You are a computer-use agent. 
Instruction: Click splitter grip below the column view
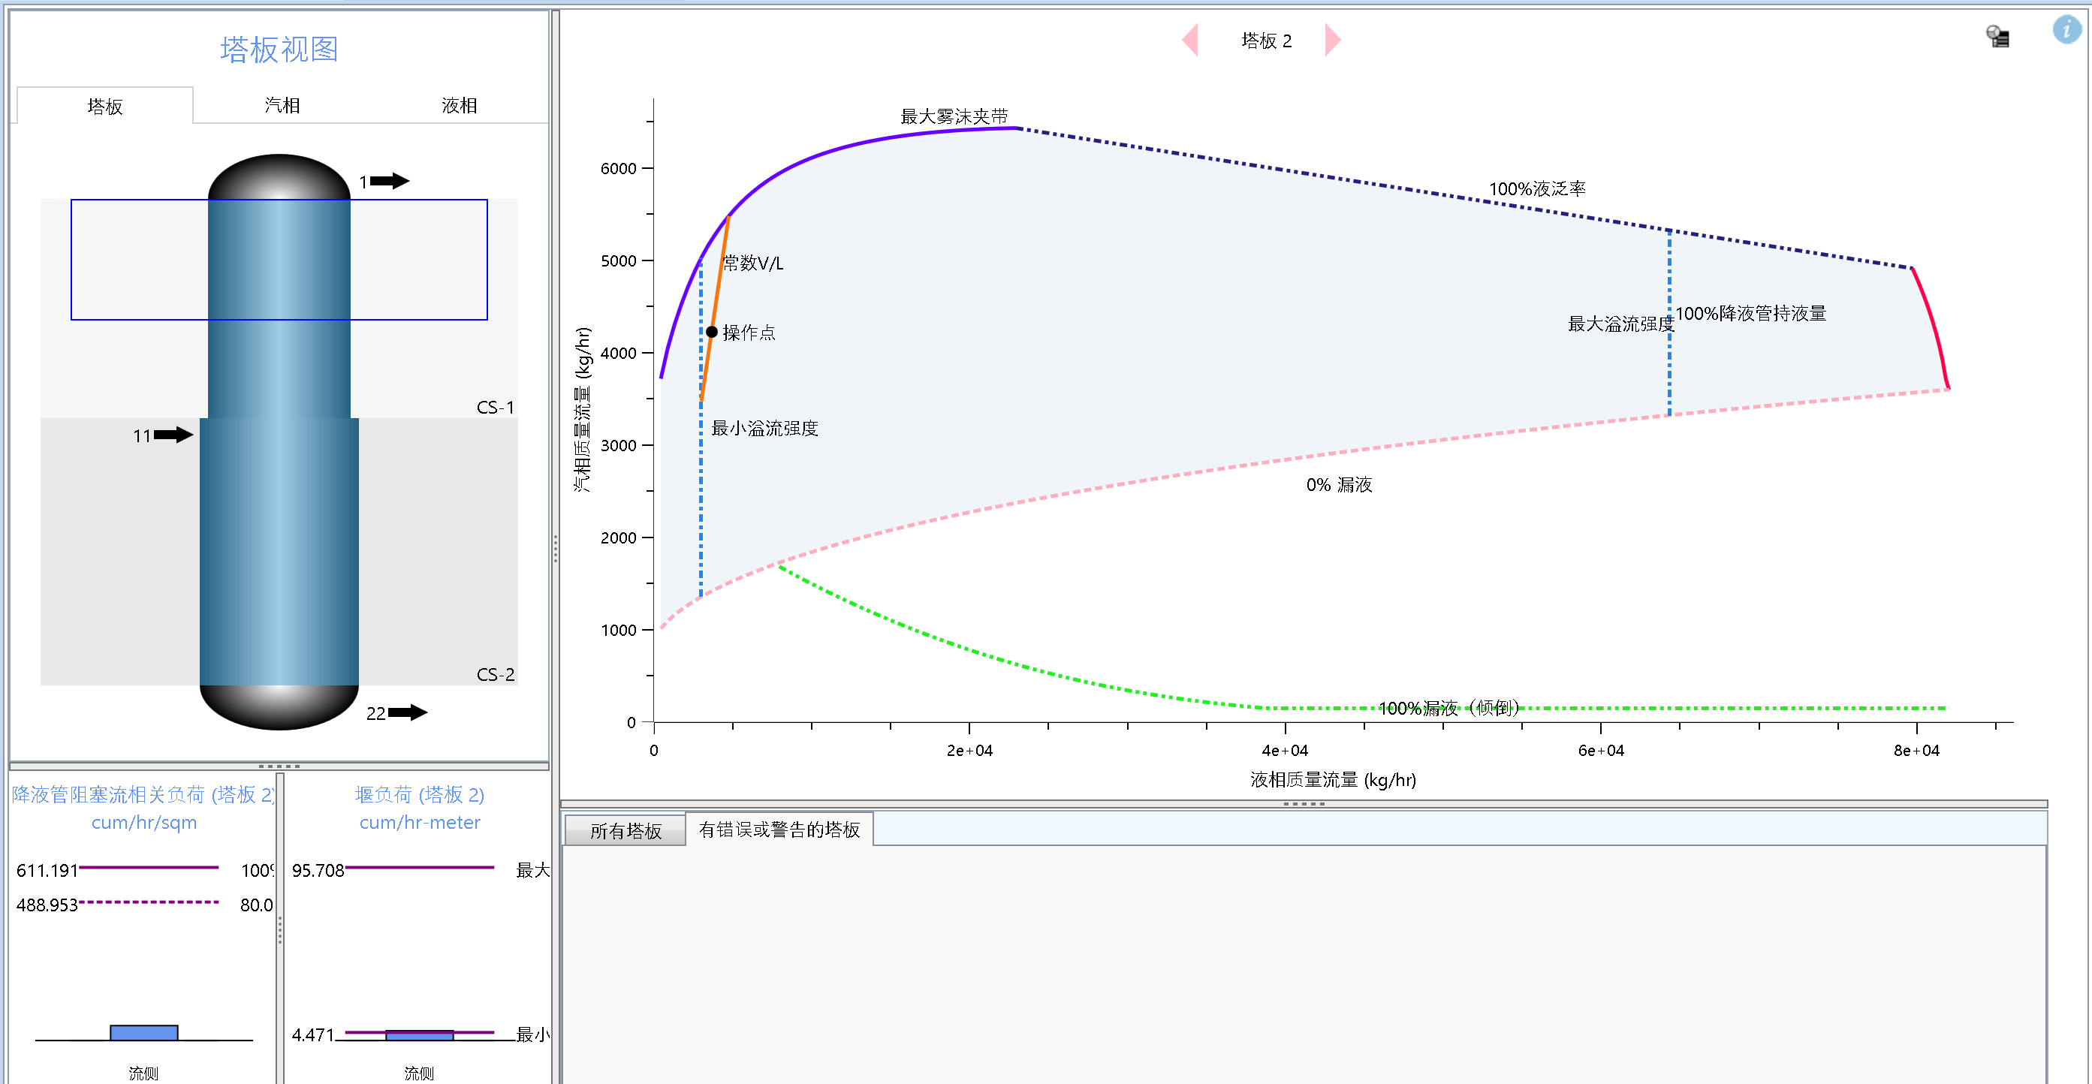[x=279, y=766]
